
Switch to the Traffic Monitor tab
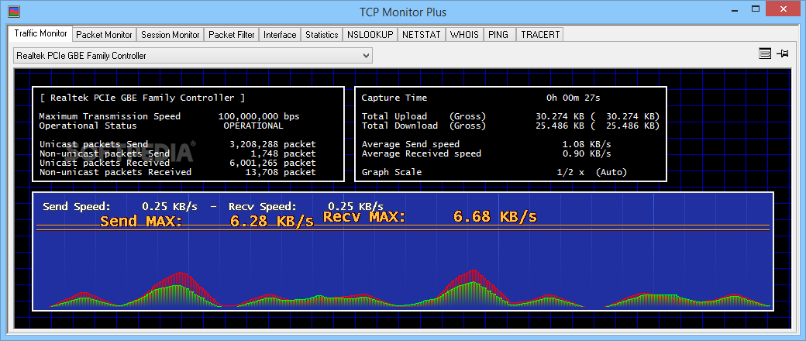pos(40,33)
